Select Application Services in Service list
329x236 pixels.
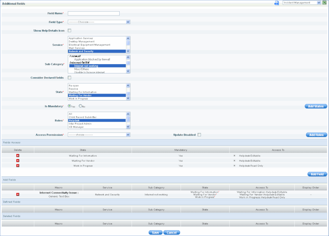tap(97, 38)
